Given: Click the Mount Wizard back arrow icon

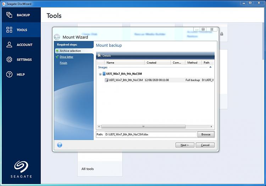Looking at the screenshot, I should pos(57,37).
